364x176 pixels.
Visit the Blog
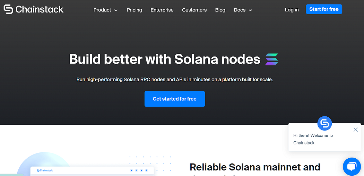pyautogui.click(x=220, y=10)
